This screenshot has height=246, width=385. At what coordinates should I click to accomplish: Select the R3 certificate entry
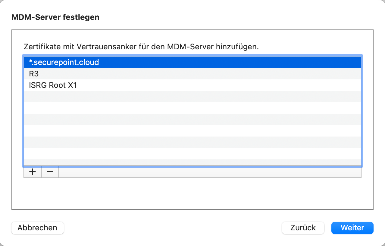[193, 74]
